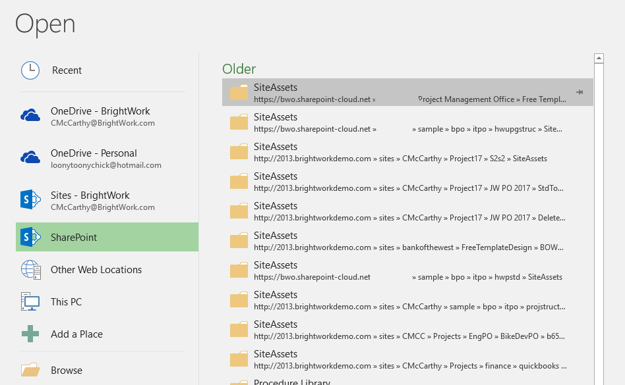Screen dimensions: 625x385
Task: Click folder icon of hwupgstruc SiteAssets entry
Action: tap(239, 122)
